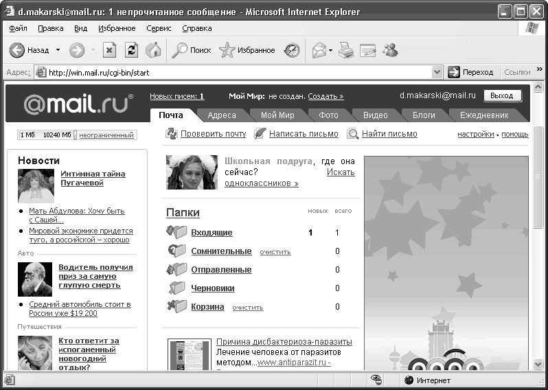
Task: Open the History toolbar icon
Action: [x=292, y=50]
